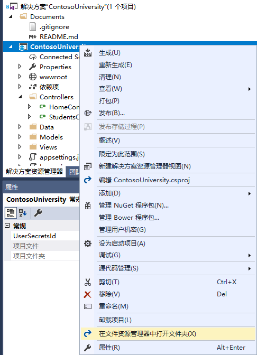Image resolution: width=257 pixels, height=355 pixels.
Task: Click the wrench property pages icon in the properties toolbar
Action: click(38, 213)
